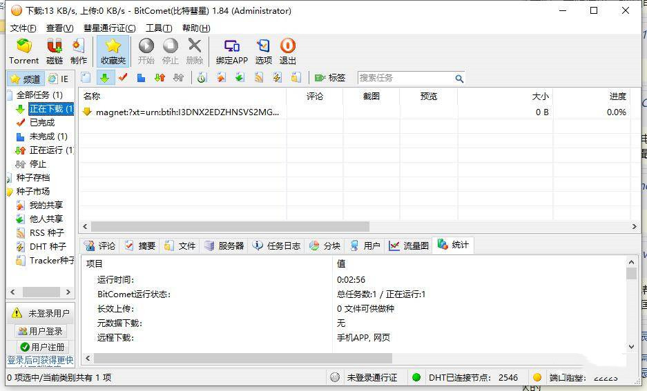
Task: Switch to the 评论 detail tab
Action: pyautogui.click(x=99, y=245)
